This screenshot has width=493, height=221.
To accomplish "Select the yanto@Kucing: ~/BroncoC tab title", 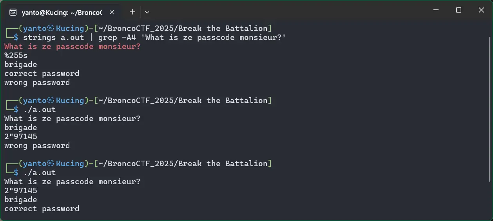I will (x=62, y=12).
